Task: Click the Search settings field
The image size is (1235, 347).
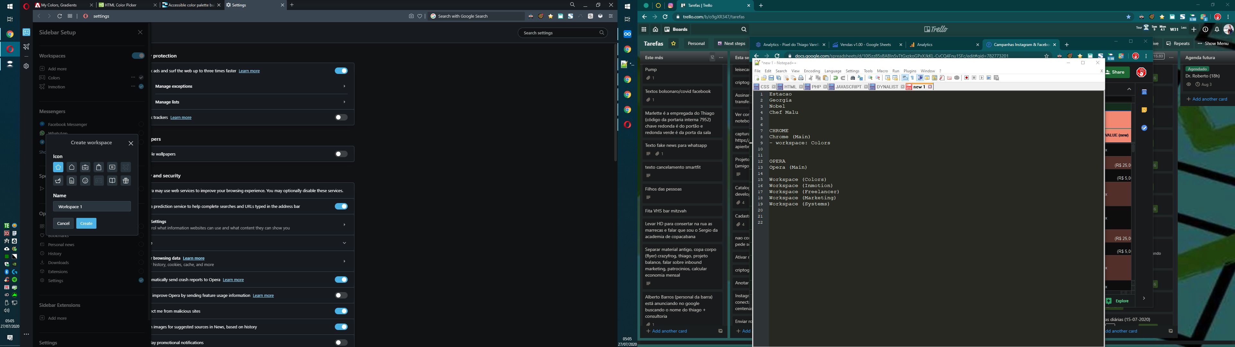Action: coord(559,33)
